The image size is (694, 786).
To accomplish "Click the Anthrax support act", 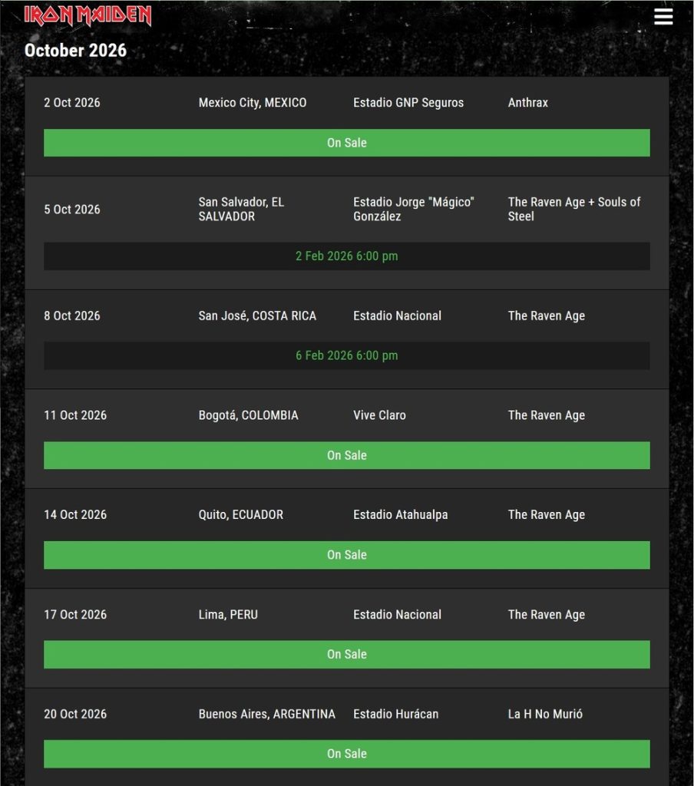I will coord(528,103).
